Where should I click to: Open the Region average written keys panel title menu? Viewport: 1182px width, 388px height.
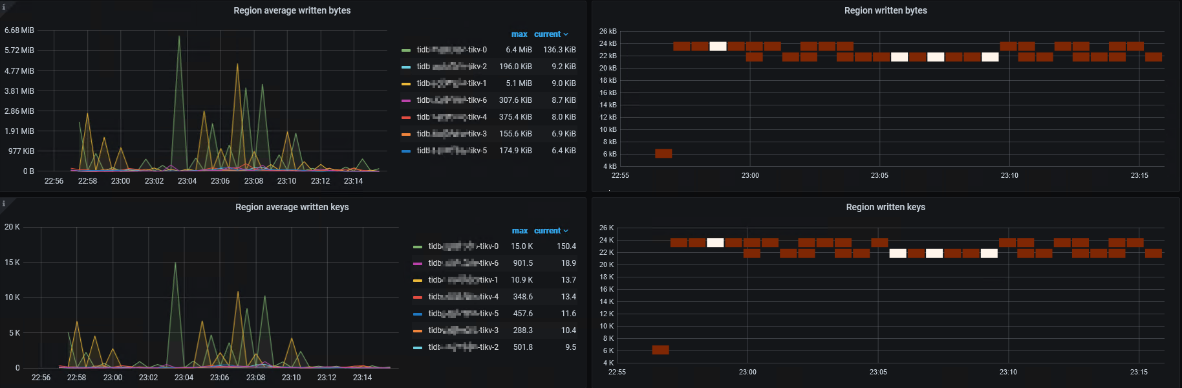click(292, 207)
